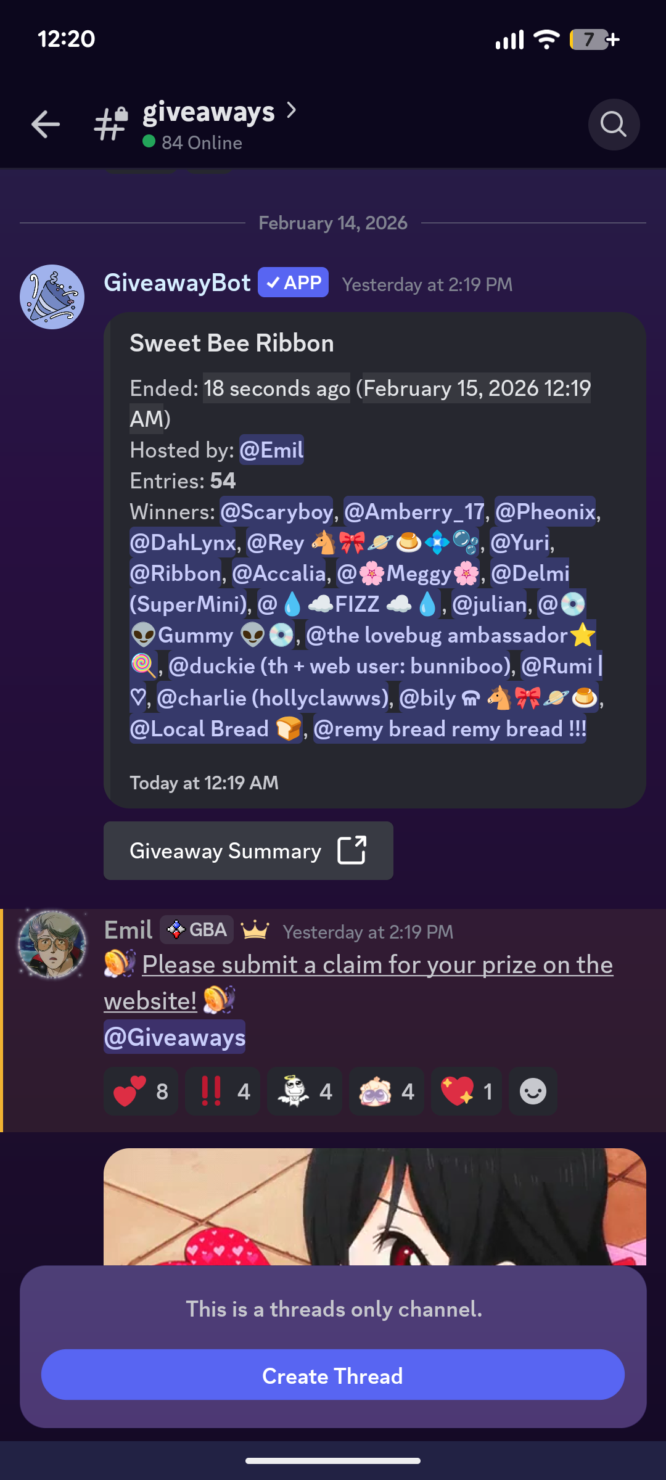Tap the crown icon next to Emil
Viewport: 666px width, 1480px height.
click(255, 929)
